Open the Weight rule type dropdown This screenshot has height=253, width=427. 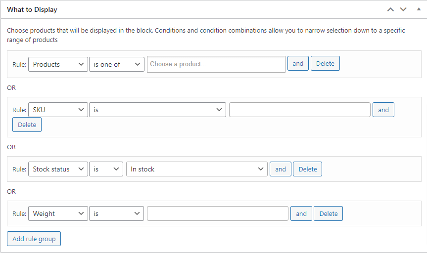[x=58, y=213]
